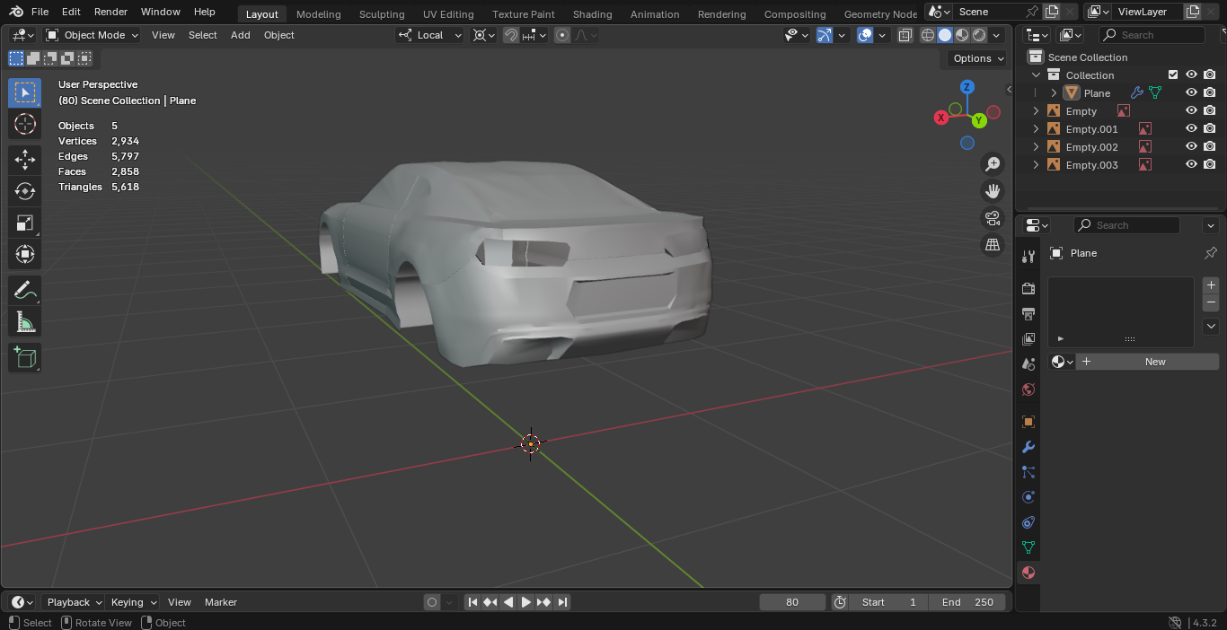Viewport: 1227px width, 630px height.
Task: Select the Scale tool
Action: pos(24,223)
